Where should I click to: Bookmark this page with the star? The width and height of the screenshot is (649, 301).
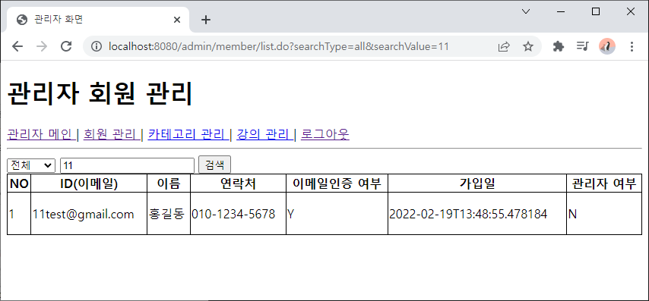(x=527, y=47)
